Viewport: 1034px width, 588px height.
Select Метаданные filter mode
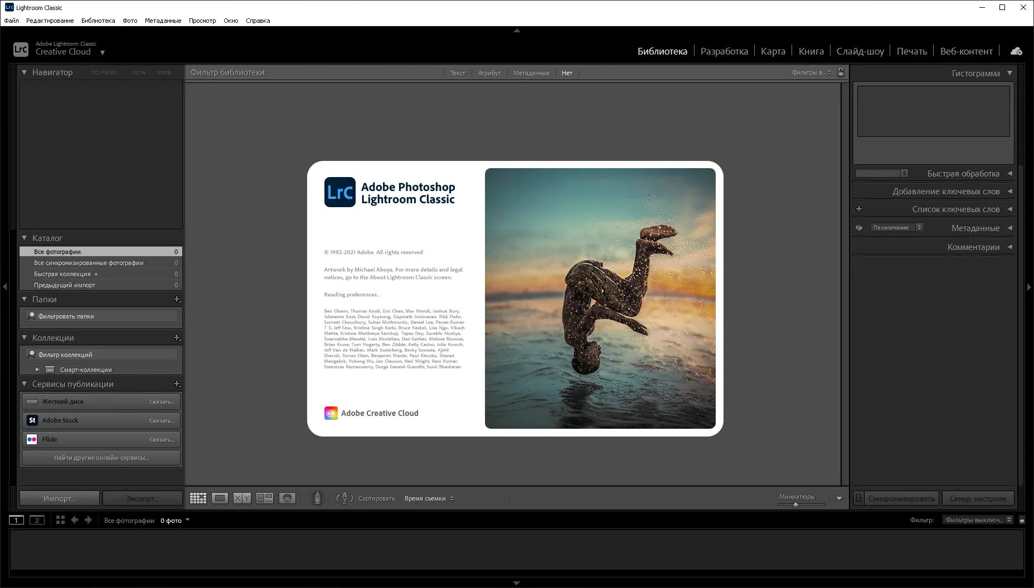pyautogui.click(x=531, y=73)
